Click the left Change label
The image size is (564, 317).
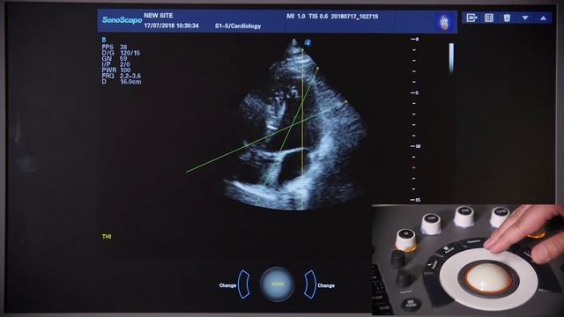pos(227,285)
